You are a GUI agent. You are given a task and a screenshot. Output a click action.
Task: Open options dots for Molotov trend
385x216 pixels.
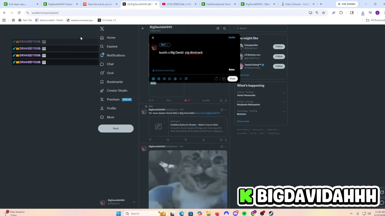pyautogui.click(x=283, y=112)
